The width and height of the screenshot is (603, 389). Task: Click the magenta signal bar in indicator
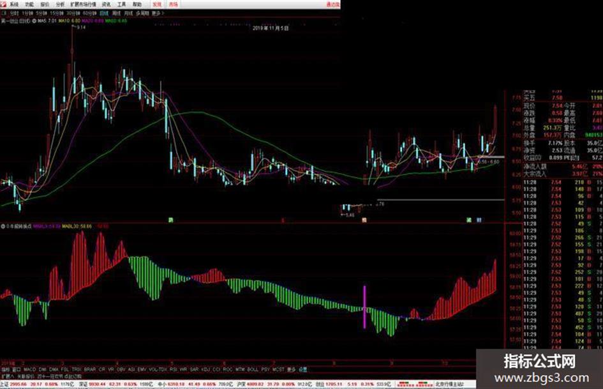364,307
